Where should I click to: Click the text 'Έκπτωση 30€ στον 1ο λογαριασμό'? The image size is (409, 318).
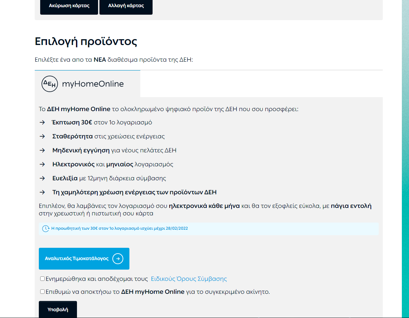point(102,122)
